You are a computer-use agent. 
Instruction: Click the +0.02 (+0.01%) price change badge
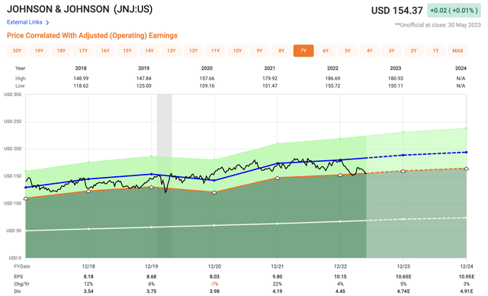pos(454,10)
